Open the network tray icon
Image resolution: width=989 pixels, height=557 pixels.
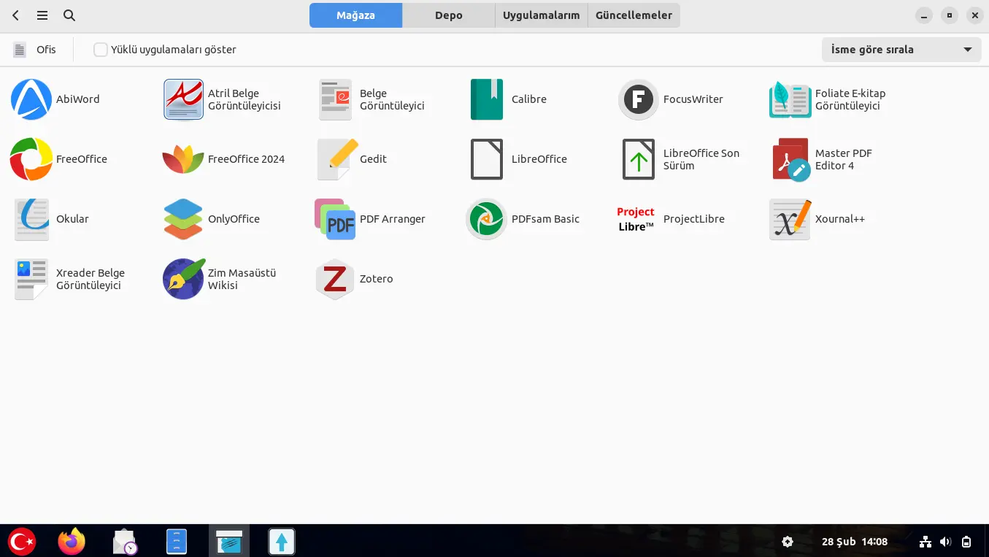[x=925, y=542]
